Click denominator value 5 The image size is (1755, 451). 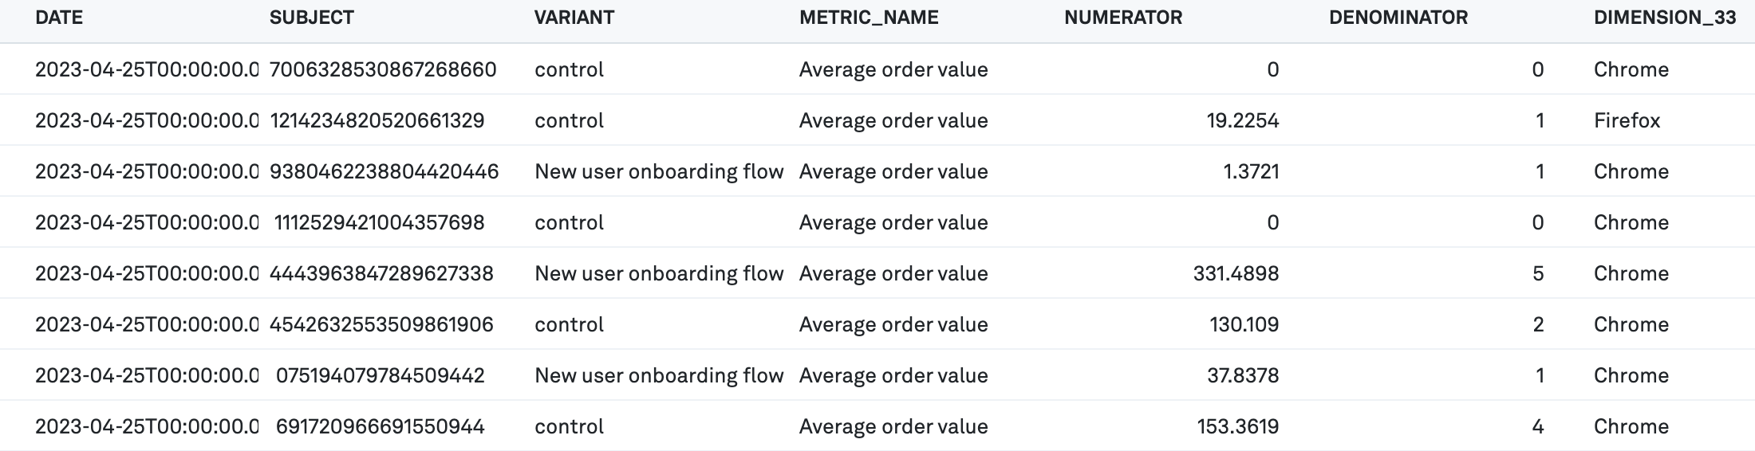(1537, 274)
